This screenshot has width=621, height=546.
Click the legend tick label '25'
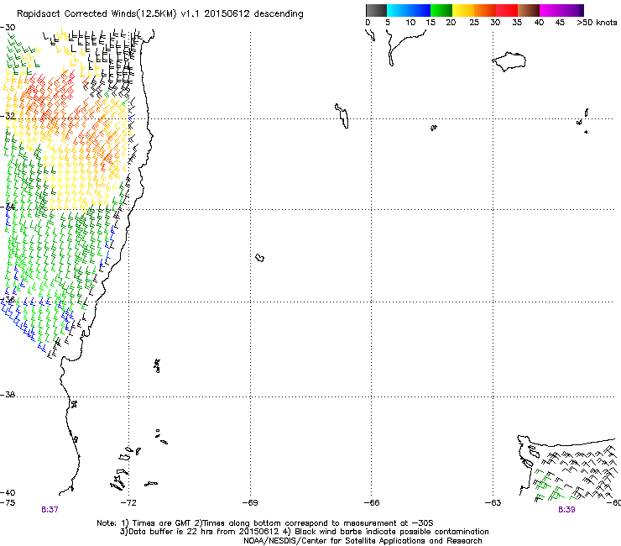pos(474,23)
